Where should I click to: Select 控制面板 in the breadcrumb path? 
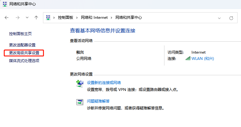pos(66,18)
